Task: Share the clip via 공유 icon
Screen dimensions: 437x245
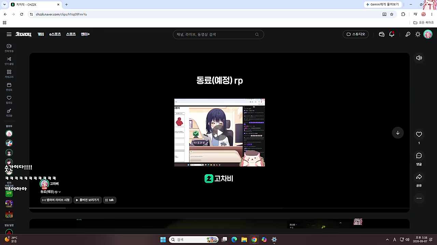Action: click(x=419, y=177)
